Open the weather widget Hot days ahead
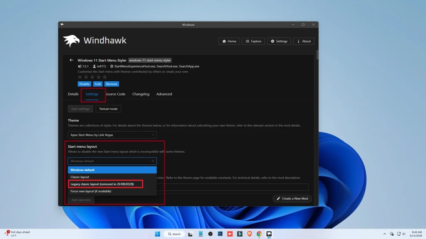The height and width of the screenshot is (239, 426). tap(17, 234)
